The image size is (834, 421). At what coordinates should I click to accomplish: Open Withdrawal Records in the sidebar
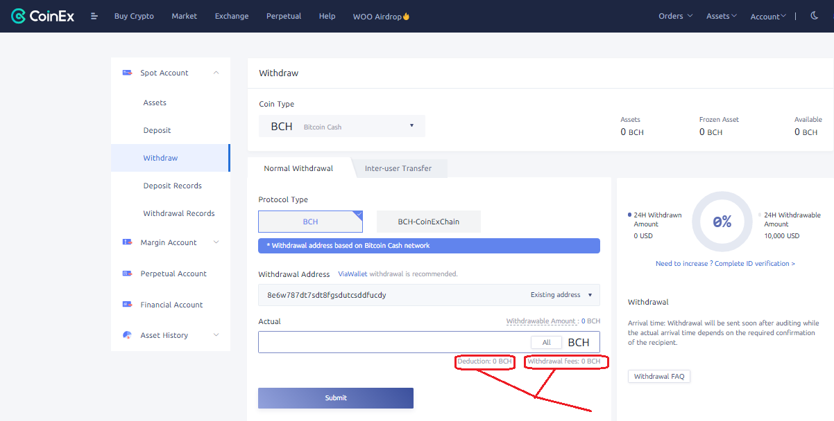coord(179,213)
